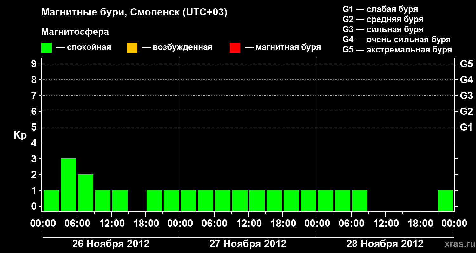Click the 12:00–15:00 bar on 26 November
This screenshot has height=253, width=476.
tap(120, 201)
